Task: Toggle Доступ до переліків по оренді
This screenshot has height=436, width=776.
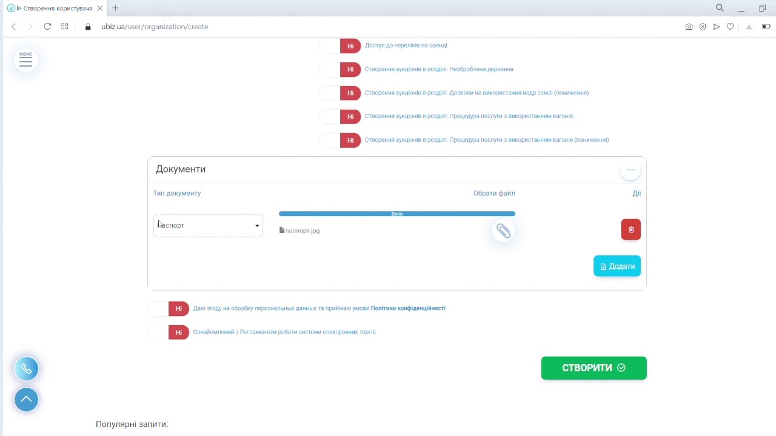Action: point(340,46)
